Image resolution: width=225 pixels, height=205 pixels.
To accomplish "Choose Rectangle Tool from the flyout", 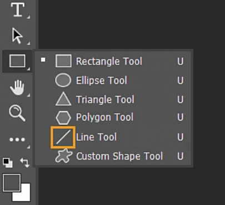I will click(x=113, y=61).
